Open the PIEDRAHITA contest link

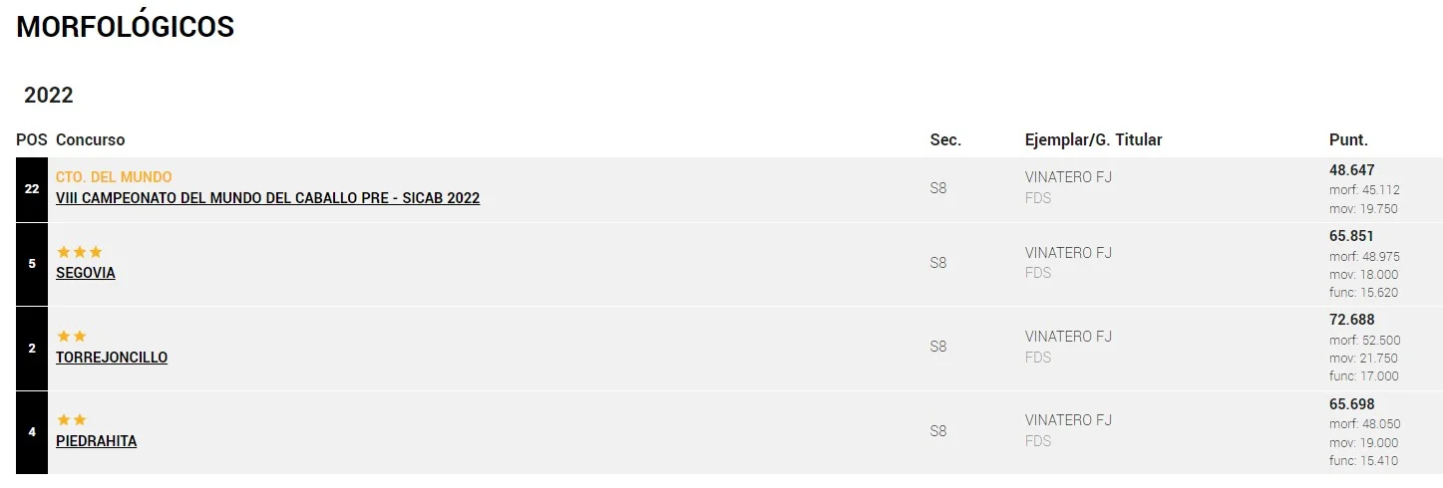point(96,441)
